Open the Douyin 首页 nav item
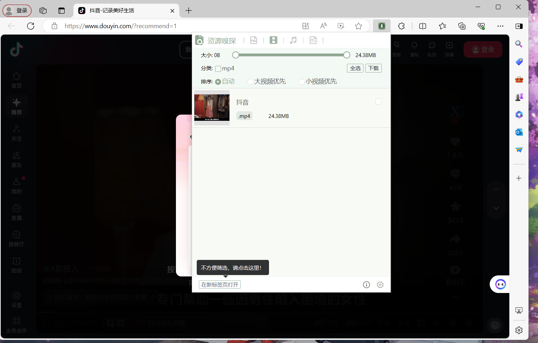This screenshot has height=343, width=538. (x=17, y=80)
